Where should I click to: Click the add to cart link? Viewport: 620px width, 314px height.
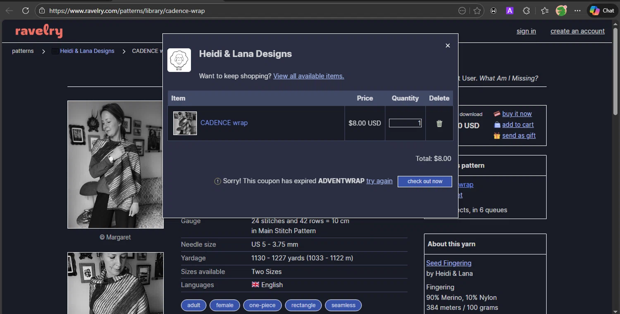[x=518, y=124]
